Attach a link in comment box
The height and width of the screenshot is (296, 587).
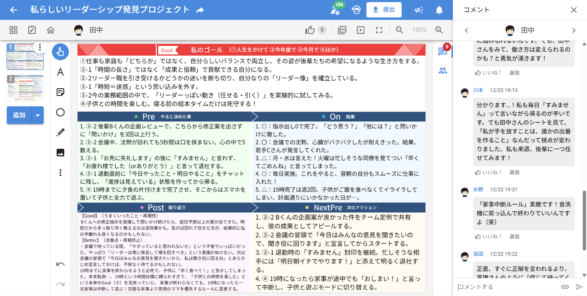(x=565, y=287)
